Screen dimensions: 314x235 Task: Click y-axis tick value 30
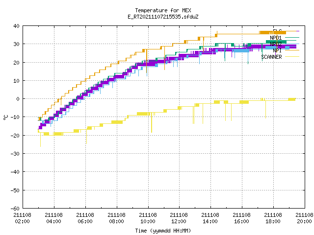[x=16, y=44]
